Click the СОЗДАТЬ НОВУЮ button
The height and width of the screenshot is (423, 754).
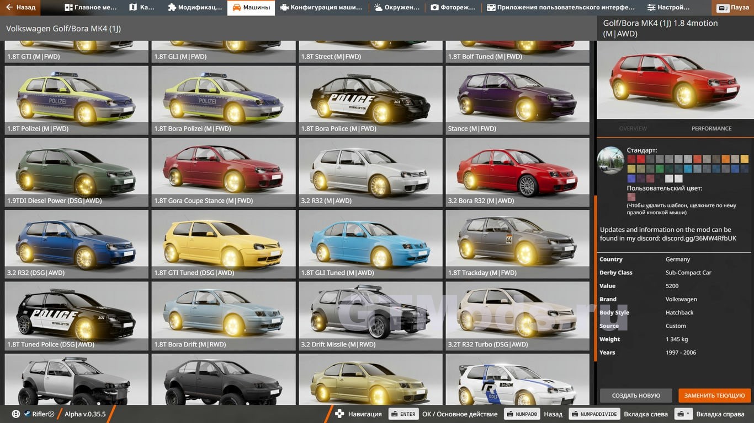click(x=636, y=395)
